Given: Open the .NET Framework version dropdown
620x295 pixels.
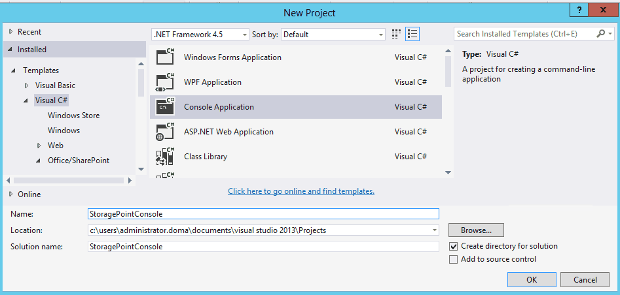Looking at the screenshot, I should click(x=200, y=34).
